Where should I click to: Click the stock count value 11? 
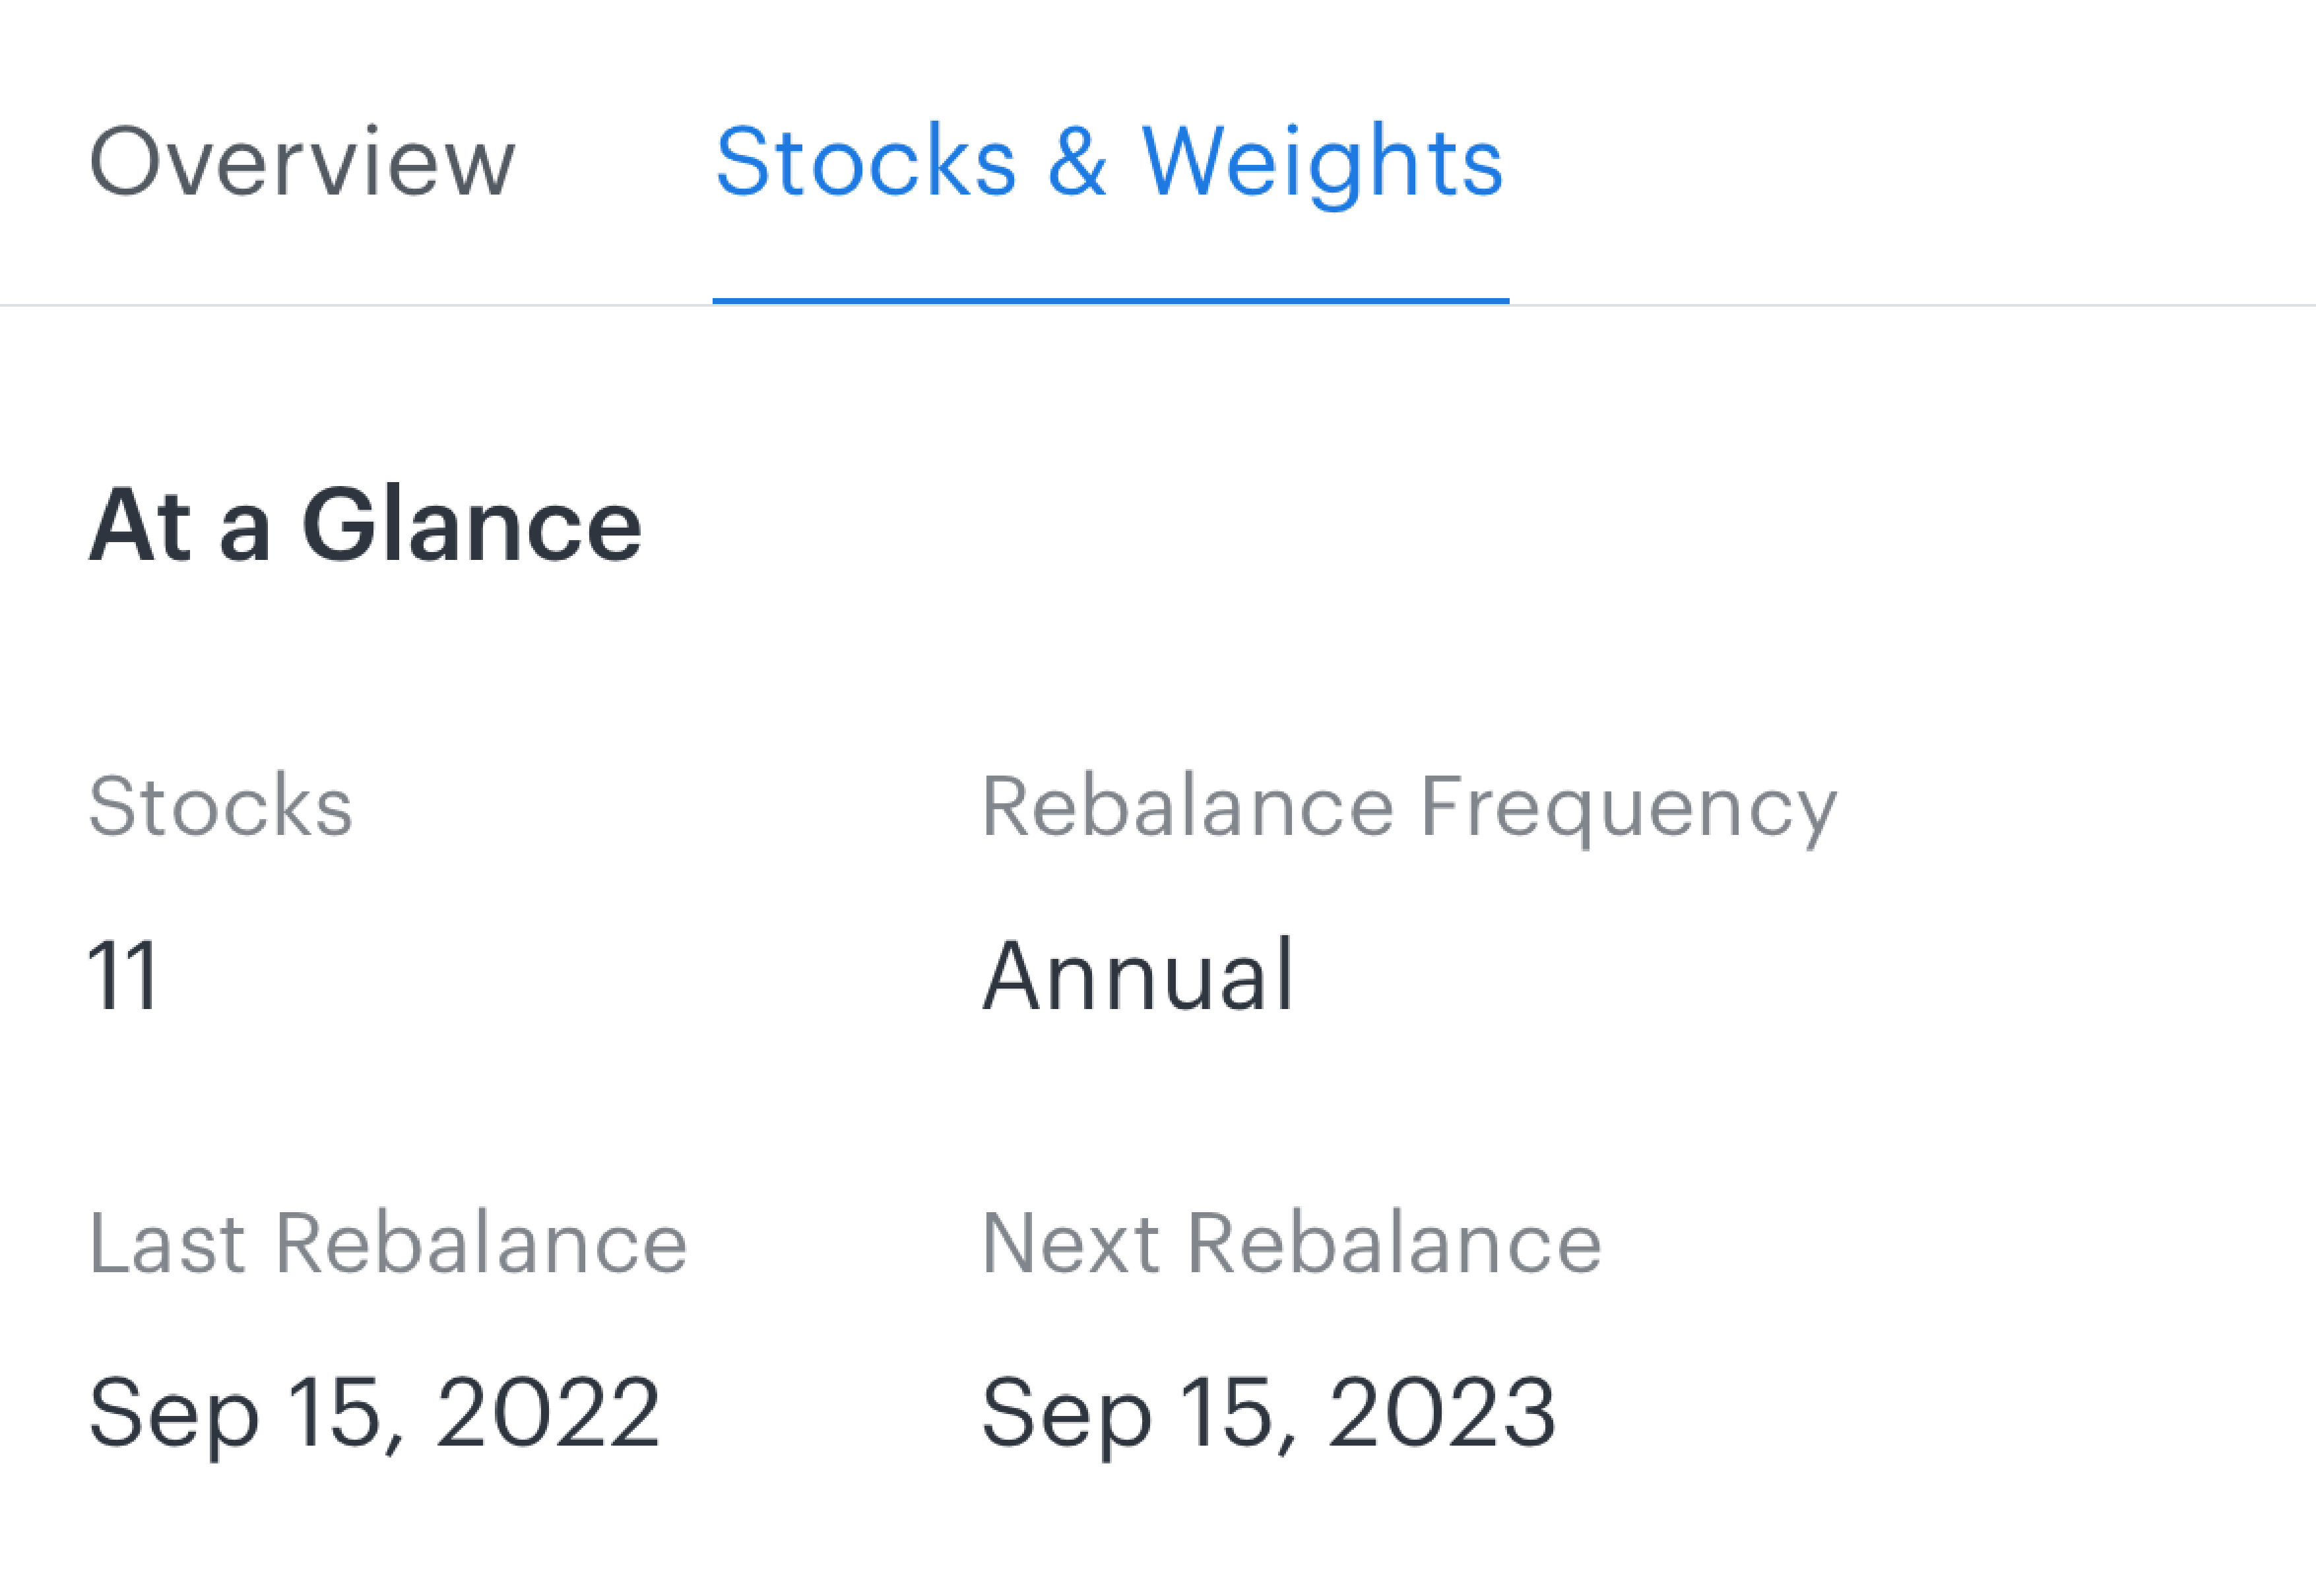pos(123,975)
